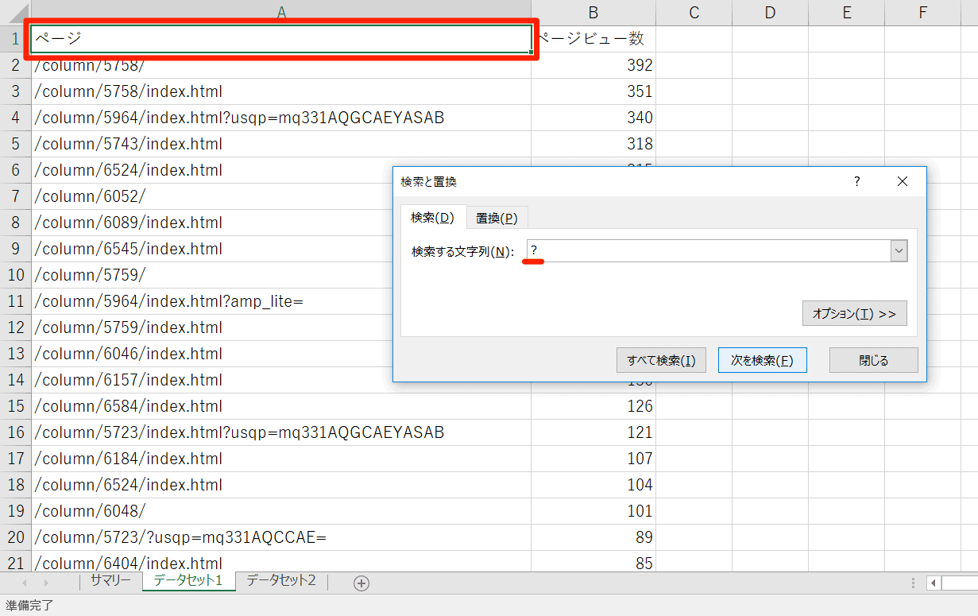Select cell B1 ページビュー数
The image size is (978, 616).
click(593, 39)
